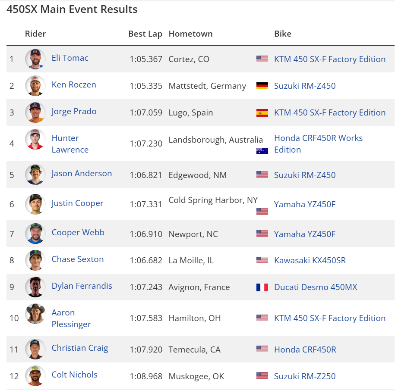
Task: Open the Jason Anderson rider link
Action: [x=82, y=173]
